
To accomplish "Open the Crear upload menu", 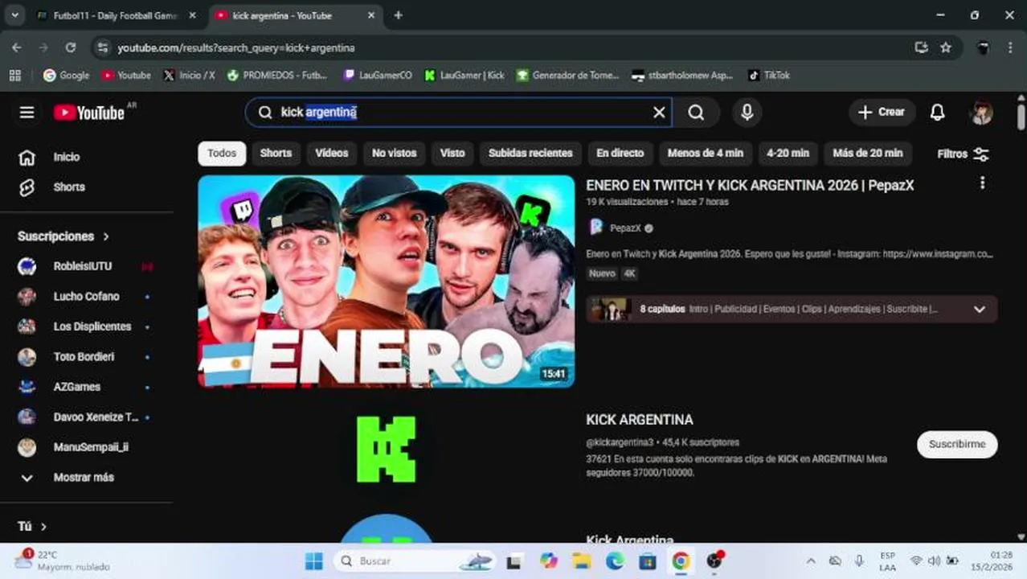I will [x=882, y=113].
